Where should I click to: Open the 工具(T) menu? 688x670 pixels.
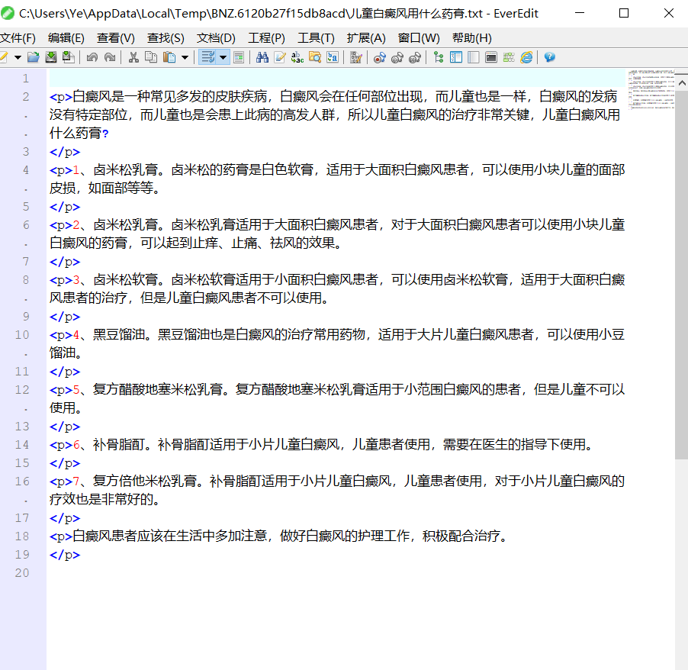click(x=316, y=38)
